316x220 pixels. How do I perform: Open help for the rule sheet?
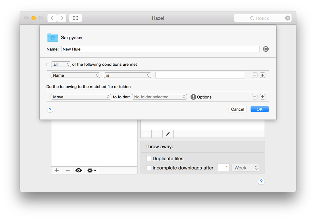[x=50, y=110]
